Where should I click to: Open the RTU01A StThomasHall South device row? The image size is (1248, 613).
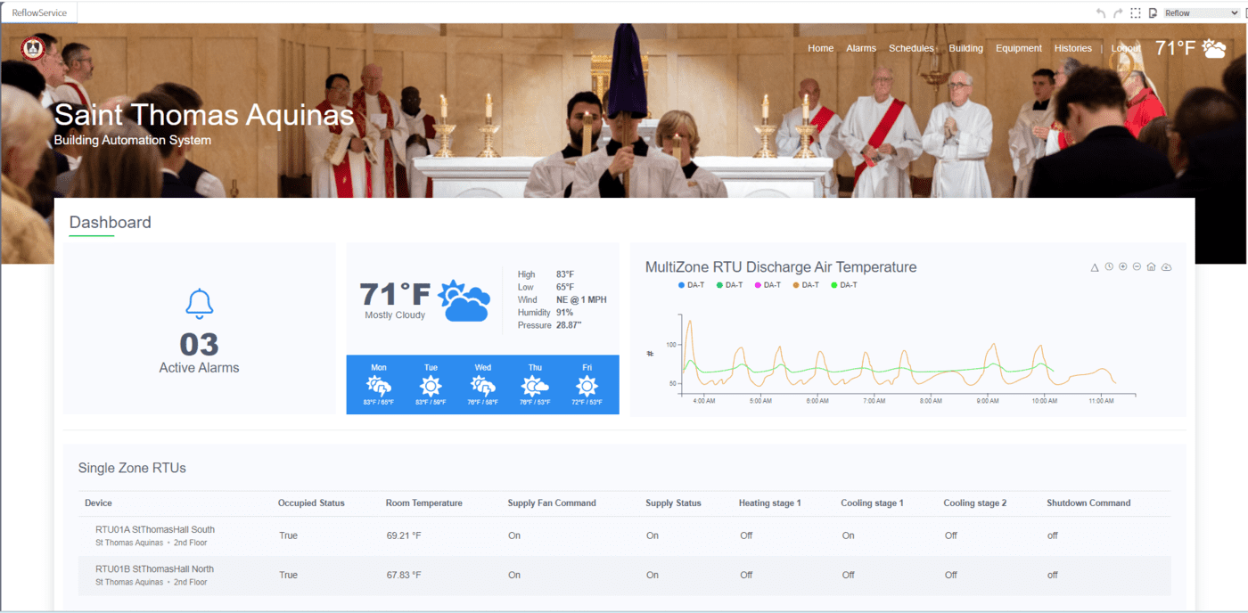point(624,536)
